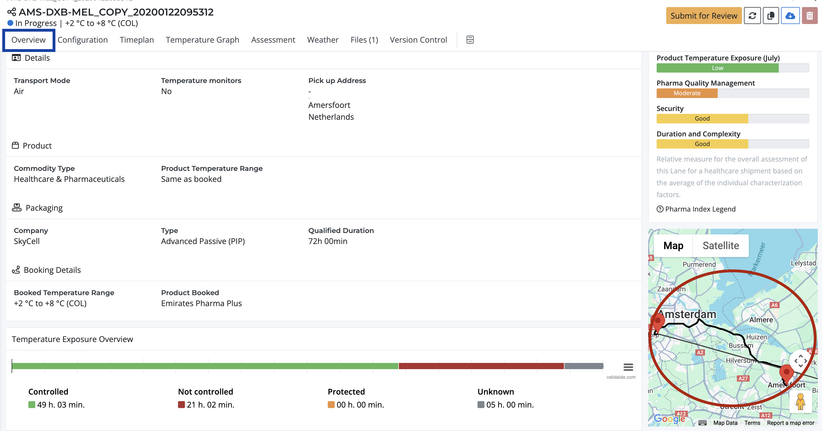This screenshot has width=822, height=431.
Task: Click the Submit for Review button
Action: coord(704,16)
